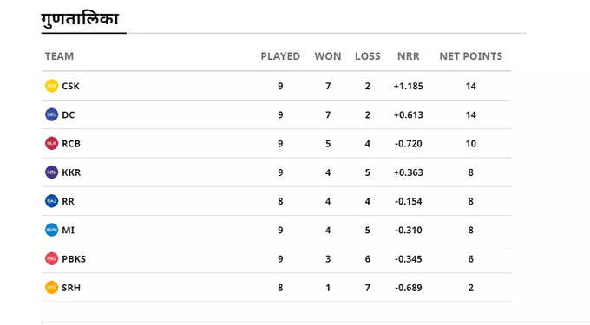Click CSK's NRR value +1.185

coord(409,86)
